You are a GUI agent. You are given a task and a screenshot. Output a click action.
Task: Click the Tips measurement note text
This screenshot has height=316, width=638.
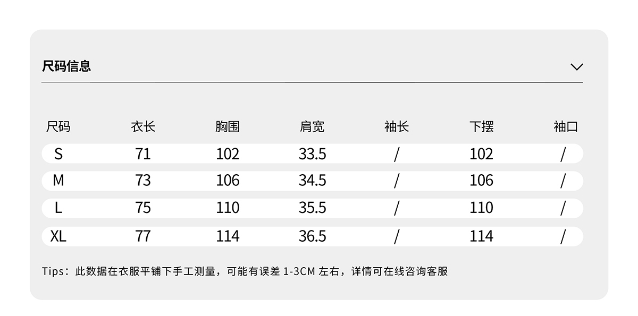coord(245,271)
